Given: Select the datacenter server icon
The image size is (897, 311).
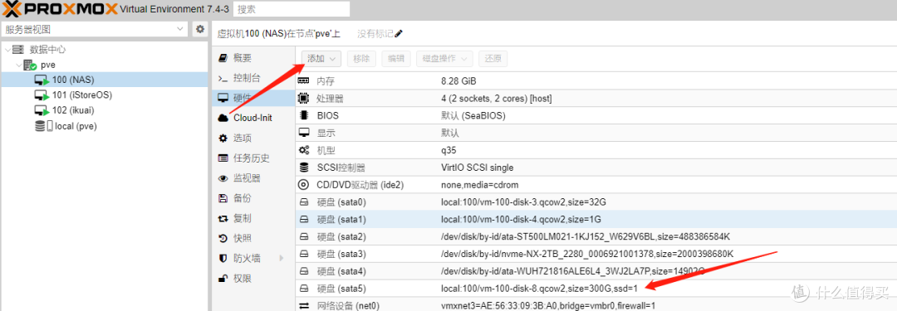Looking at the screenshot, I should pos(18,50).
